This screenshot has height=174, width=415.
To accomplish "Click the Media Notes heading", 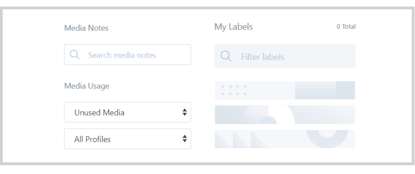I will (x=86, y=28).
